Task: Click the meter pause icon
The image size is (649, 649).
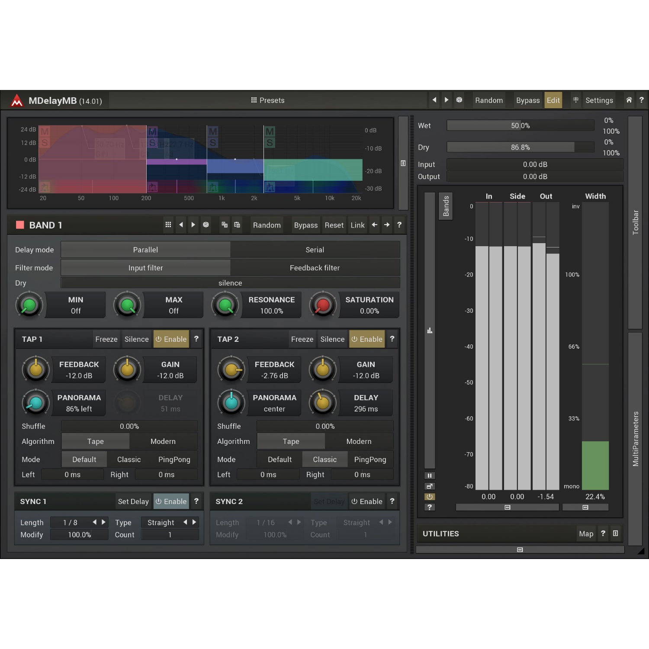Action: click(x=430, y=476)
